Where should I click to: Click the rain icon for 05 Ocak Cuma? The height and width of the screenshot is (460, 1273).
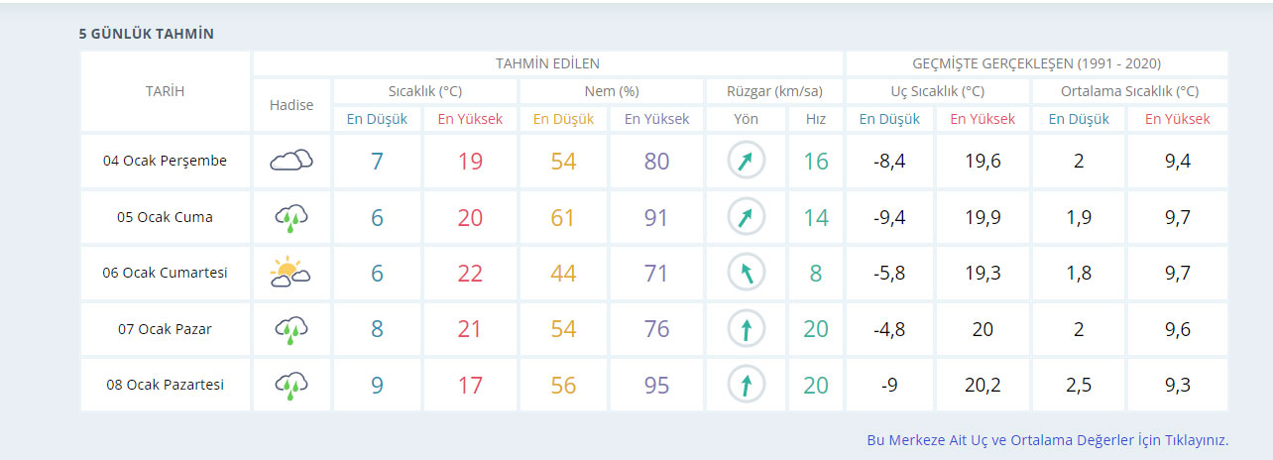pyautogui.click(x=290, y=217)
